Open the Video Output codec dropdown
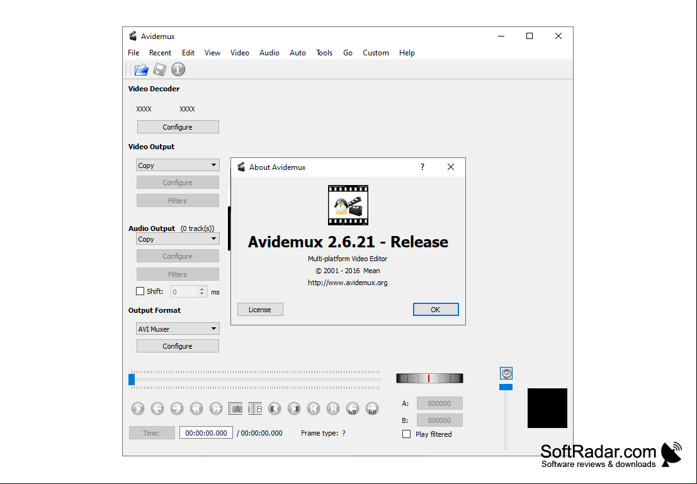This screenshot has height=484, width=697. (178, 166)
